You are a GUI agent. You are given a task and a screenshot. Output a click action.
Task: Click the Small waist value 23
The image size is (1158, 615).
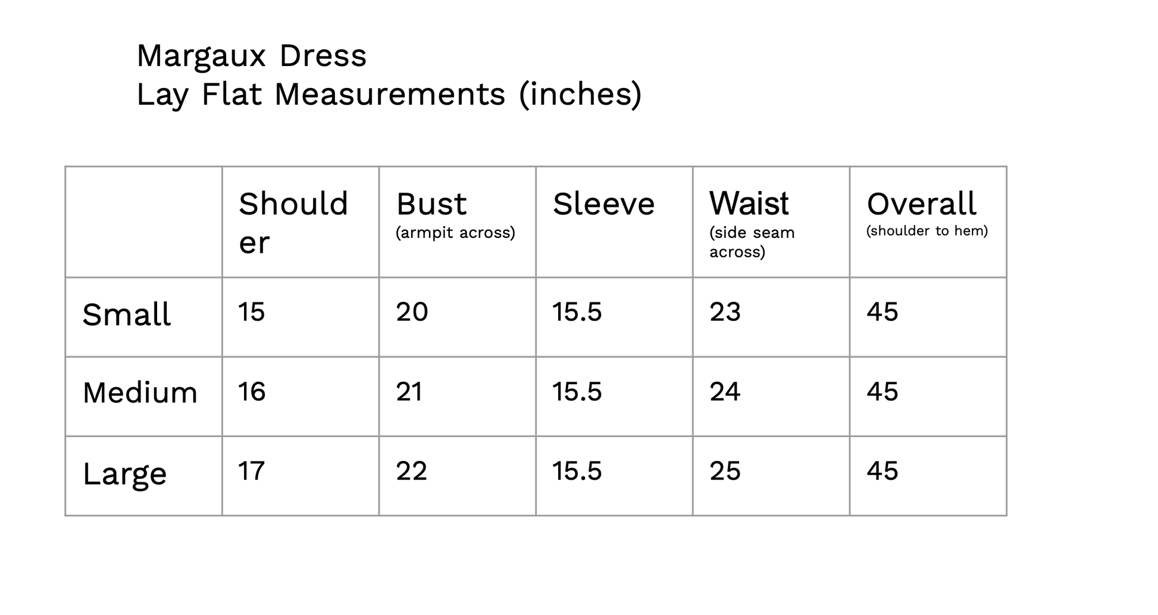click(725, 312)
